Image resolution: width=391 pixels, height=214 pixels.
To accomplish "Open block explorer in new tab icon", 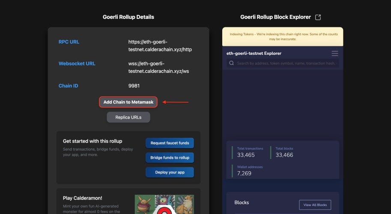I will (318, 17).
